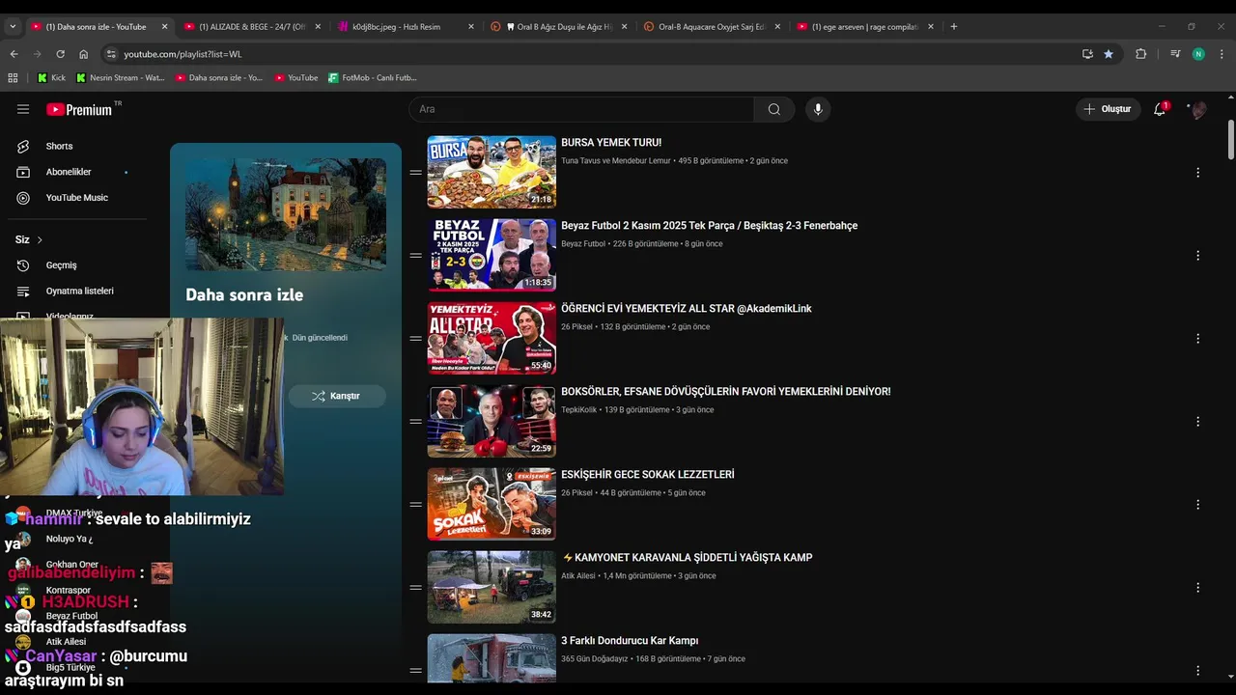Click the drag handle of BOKSÖRLER row
1236x695 pixels.
[x=415, y=422]
